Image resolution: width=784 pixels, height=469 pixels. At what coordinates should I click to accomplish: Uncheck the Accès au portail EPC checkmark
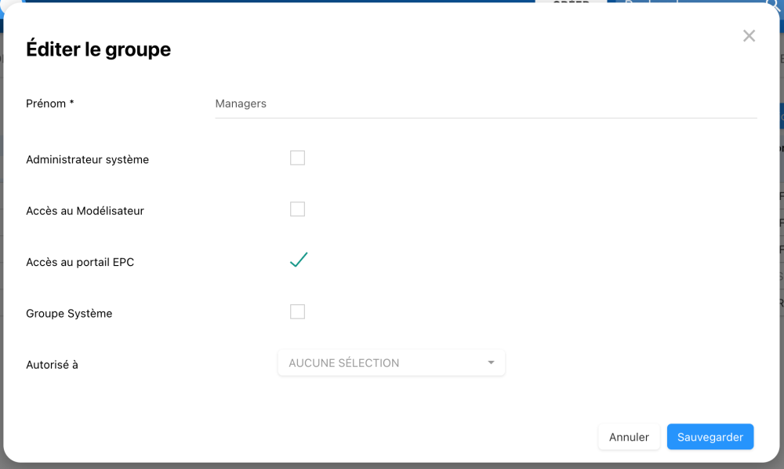(x=298, y=260)
